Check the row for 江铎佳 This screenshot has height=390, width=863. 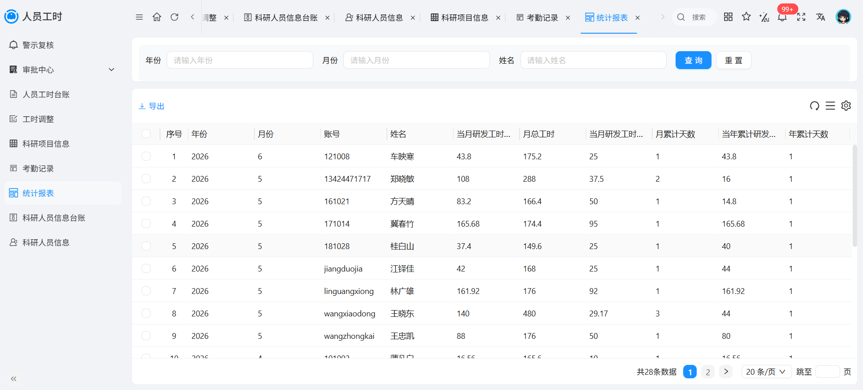[x=146, y=268]
